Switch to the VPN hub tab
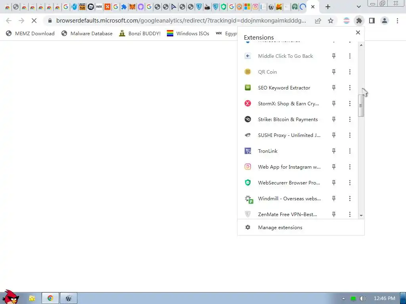 coord(82,7)
